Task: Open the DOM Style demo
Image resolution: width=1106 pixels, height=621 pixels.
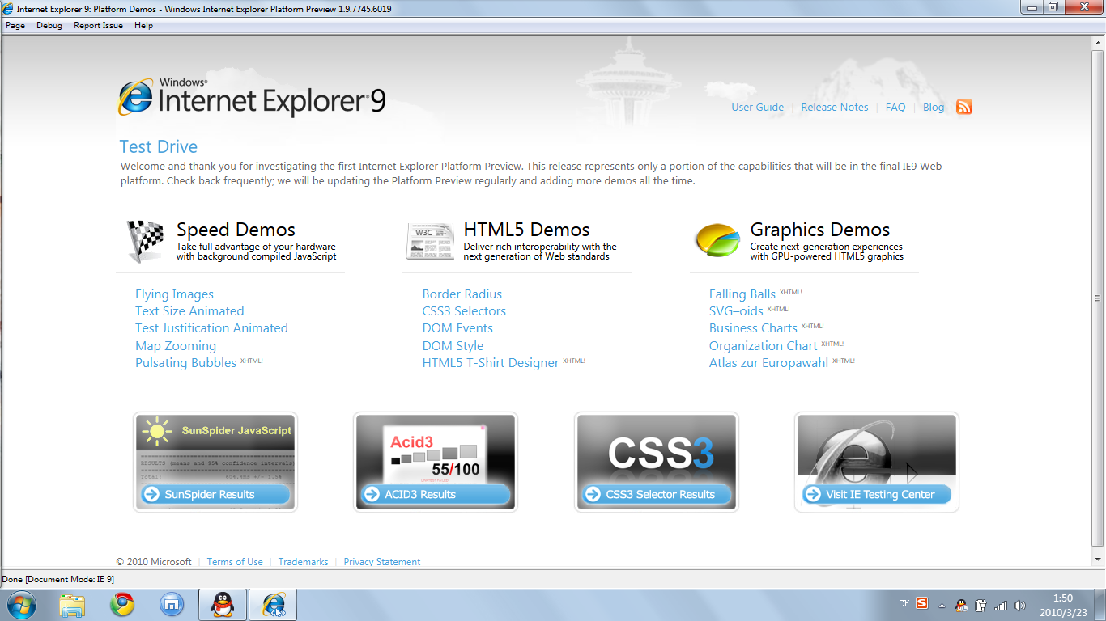Action: [453, 346]
